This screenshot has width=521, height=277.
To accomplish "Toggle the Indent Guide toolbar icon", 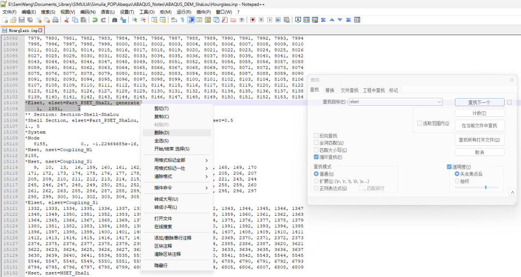I will click(x=192, y=20).
